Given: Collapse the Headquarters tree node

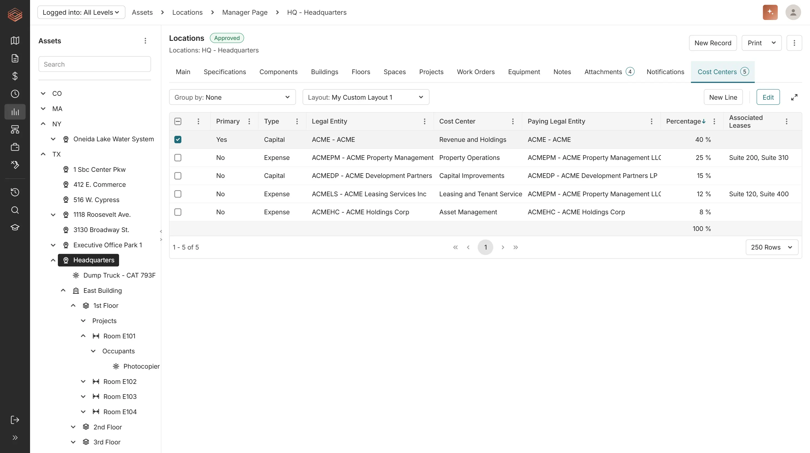Looking at the screenshot, I should (x=53, y=260).
